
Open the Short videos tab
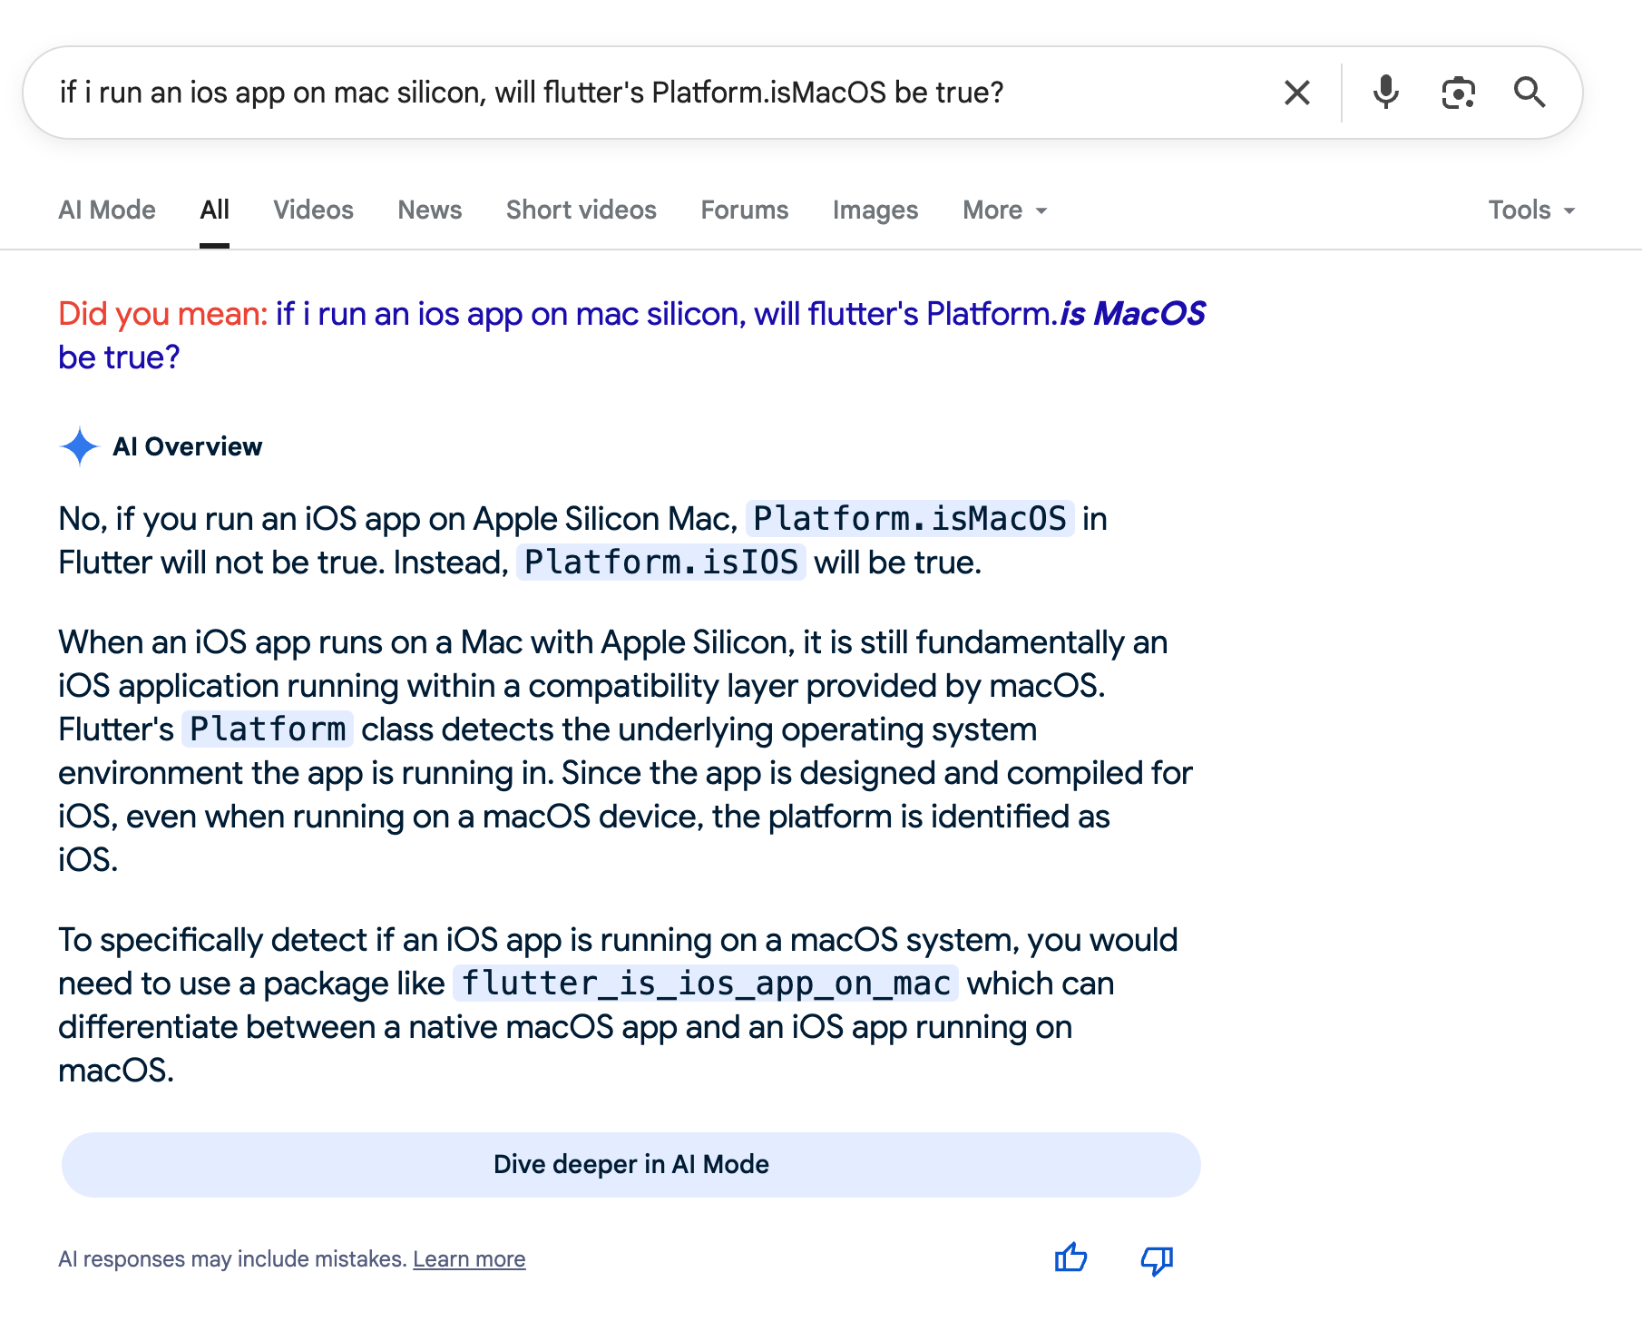click(x=582, y=210)
